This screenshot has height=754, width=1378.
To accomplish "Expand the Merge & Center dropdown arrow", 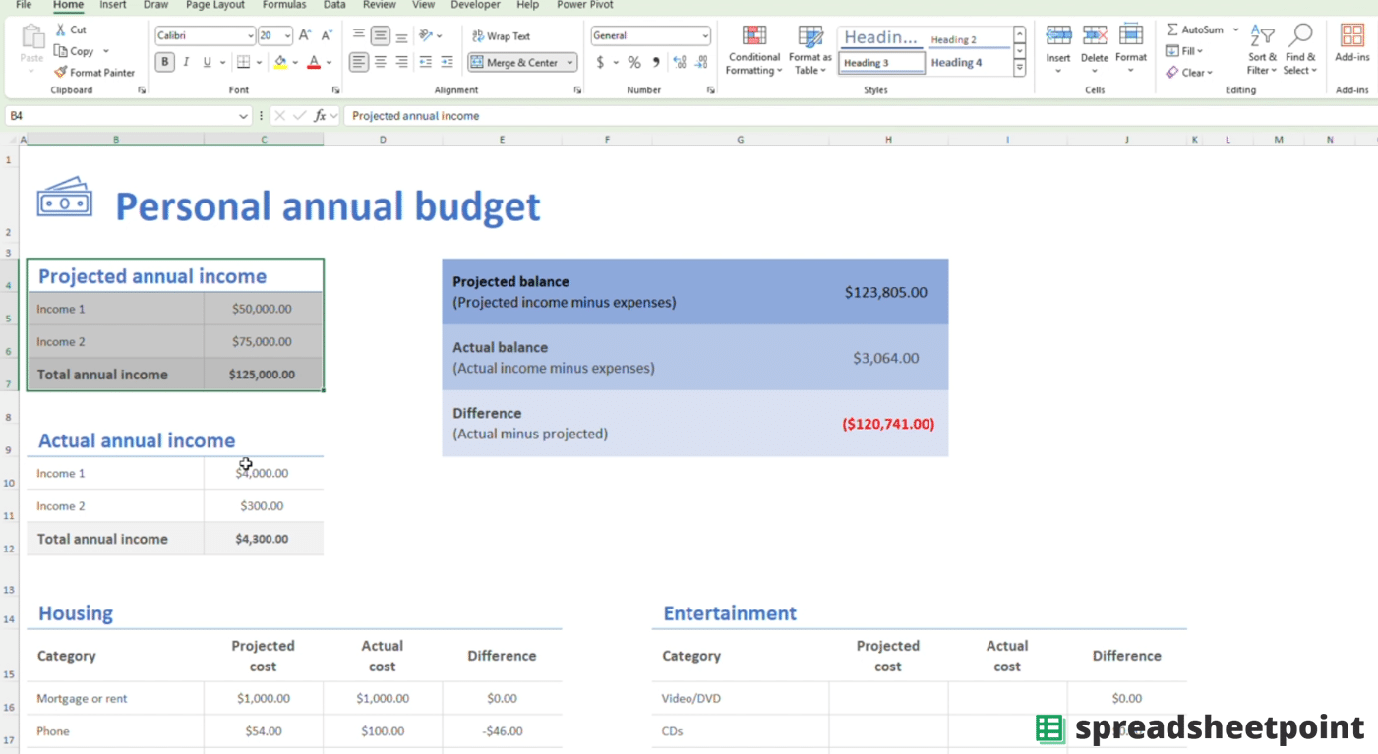I will (569, 61).
